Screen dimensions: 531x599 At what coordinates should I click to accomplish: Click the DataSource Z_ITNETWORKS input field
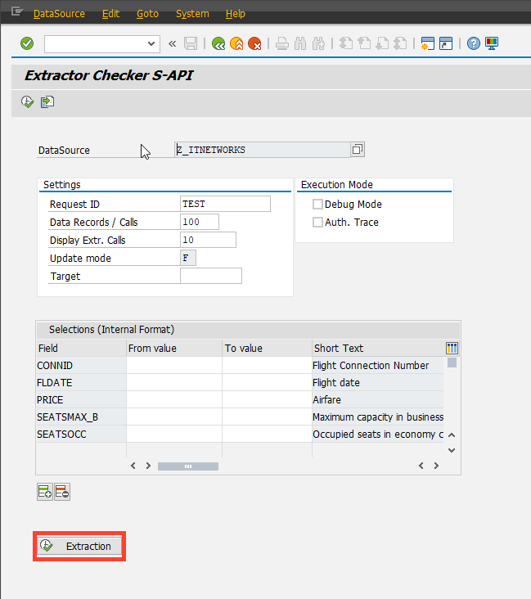coord(263,150)
